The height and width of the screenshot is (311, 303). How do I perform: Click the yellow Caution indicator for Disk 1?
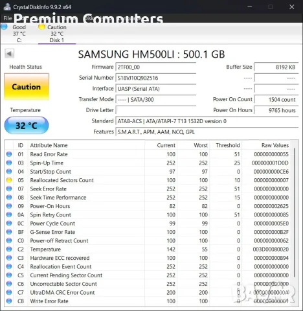41,27
